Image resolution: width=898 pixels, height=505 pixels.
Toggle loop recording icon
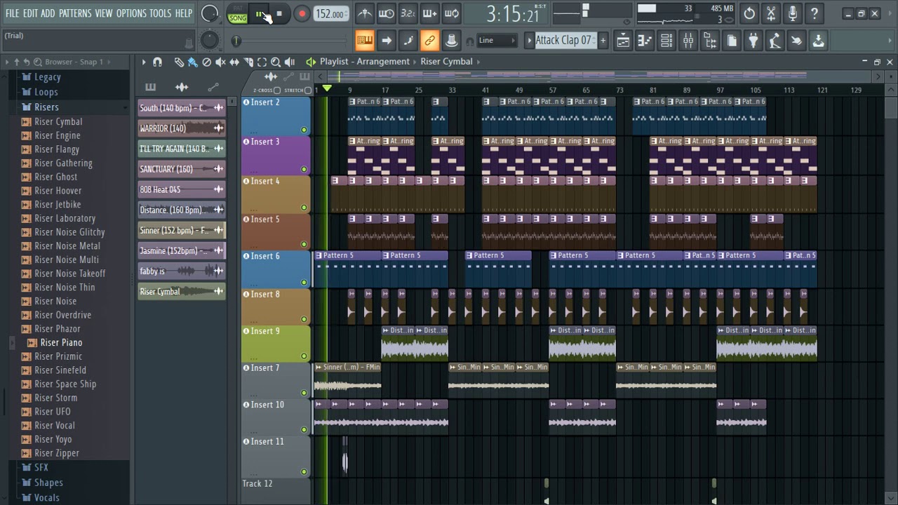[x=451, y=13]
